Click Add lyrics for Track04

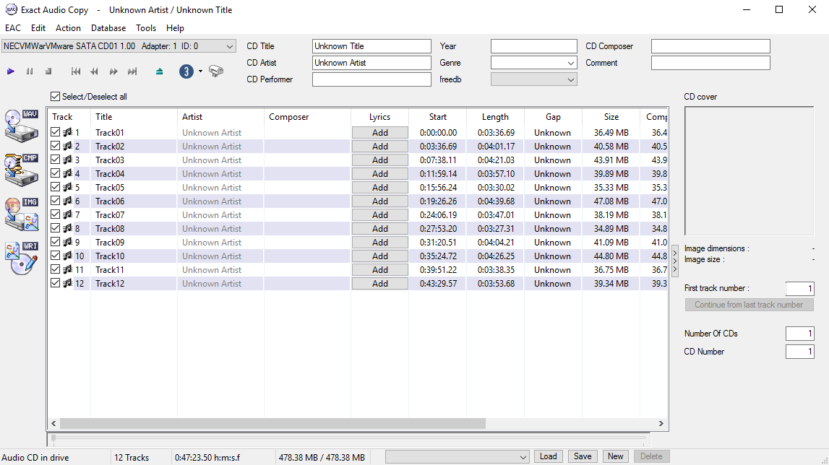(x=379, y=174)
